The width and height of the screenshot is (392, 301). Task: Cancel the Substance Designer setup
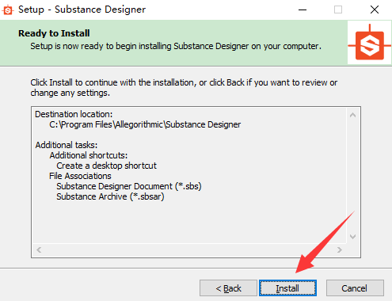pyautogui.click(x=355, y=288)
